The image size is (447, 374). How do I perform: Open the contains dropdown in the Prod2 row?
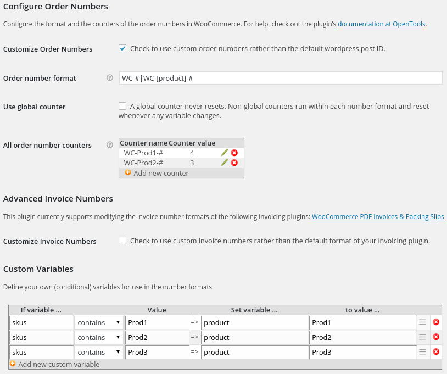99,337
